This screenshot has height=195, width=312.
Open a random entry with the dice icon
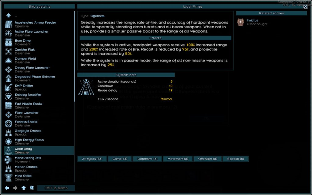point(32,188)
